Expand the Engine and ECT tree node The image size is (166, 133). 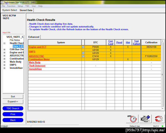pos(4,52)
